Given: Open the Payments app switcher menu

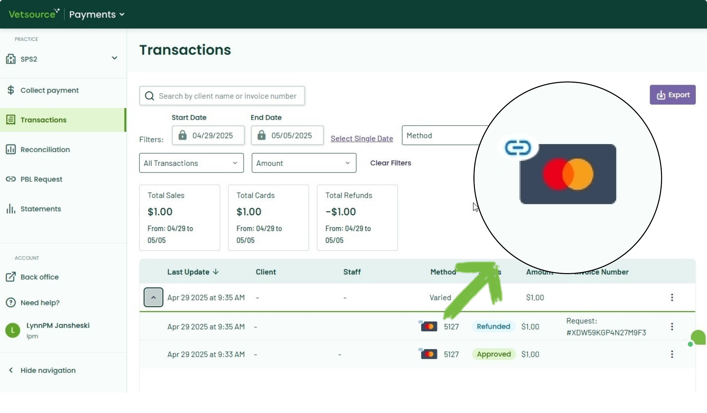Looking at the screenshot, I should [97, 14].
